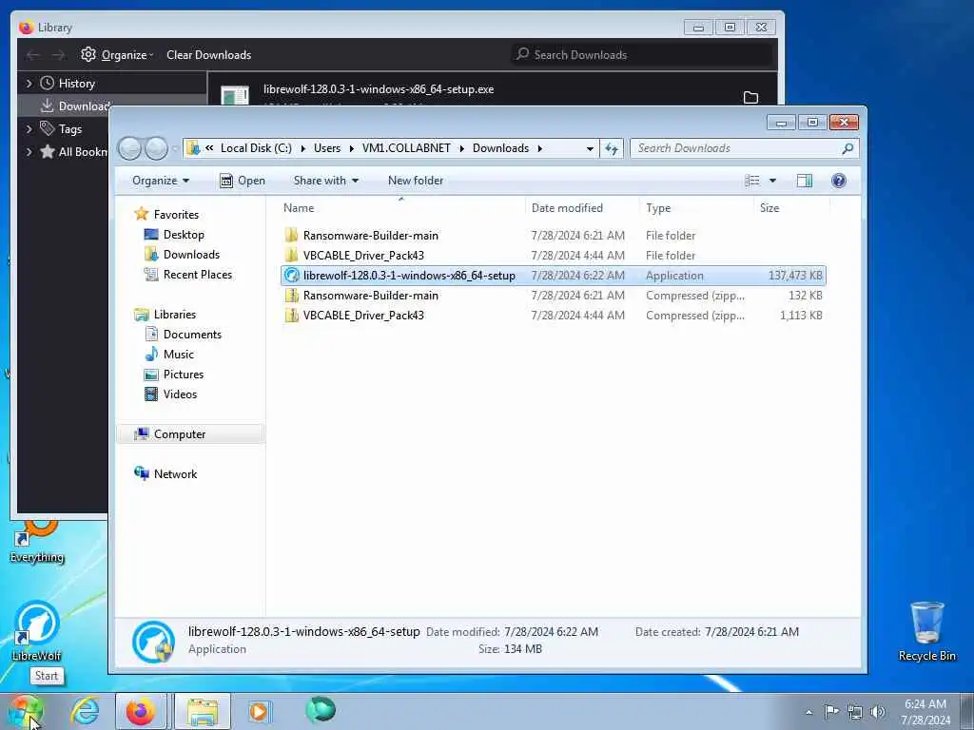Click the Everything desktop shortcut
This screenshot has height=730, width=974.
[37, 543]
